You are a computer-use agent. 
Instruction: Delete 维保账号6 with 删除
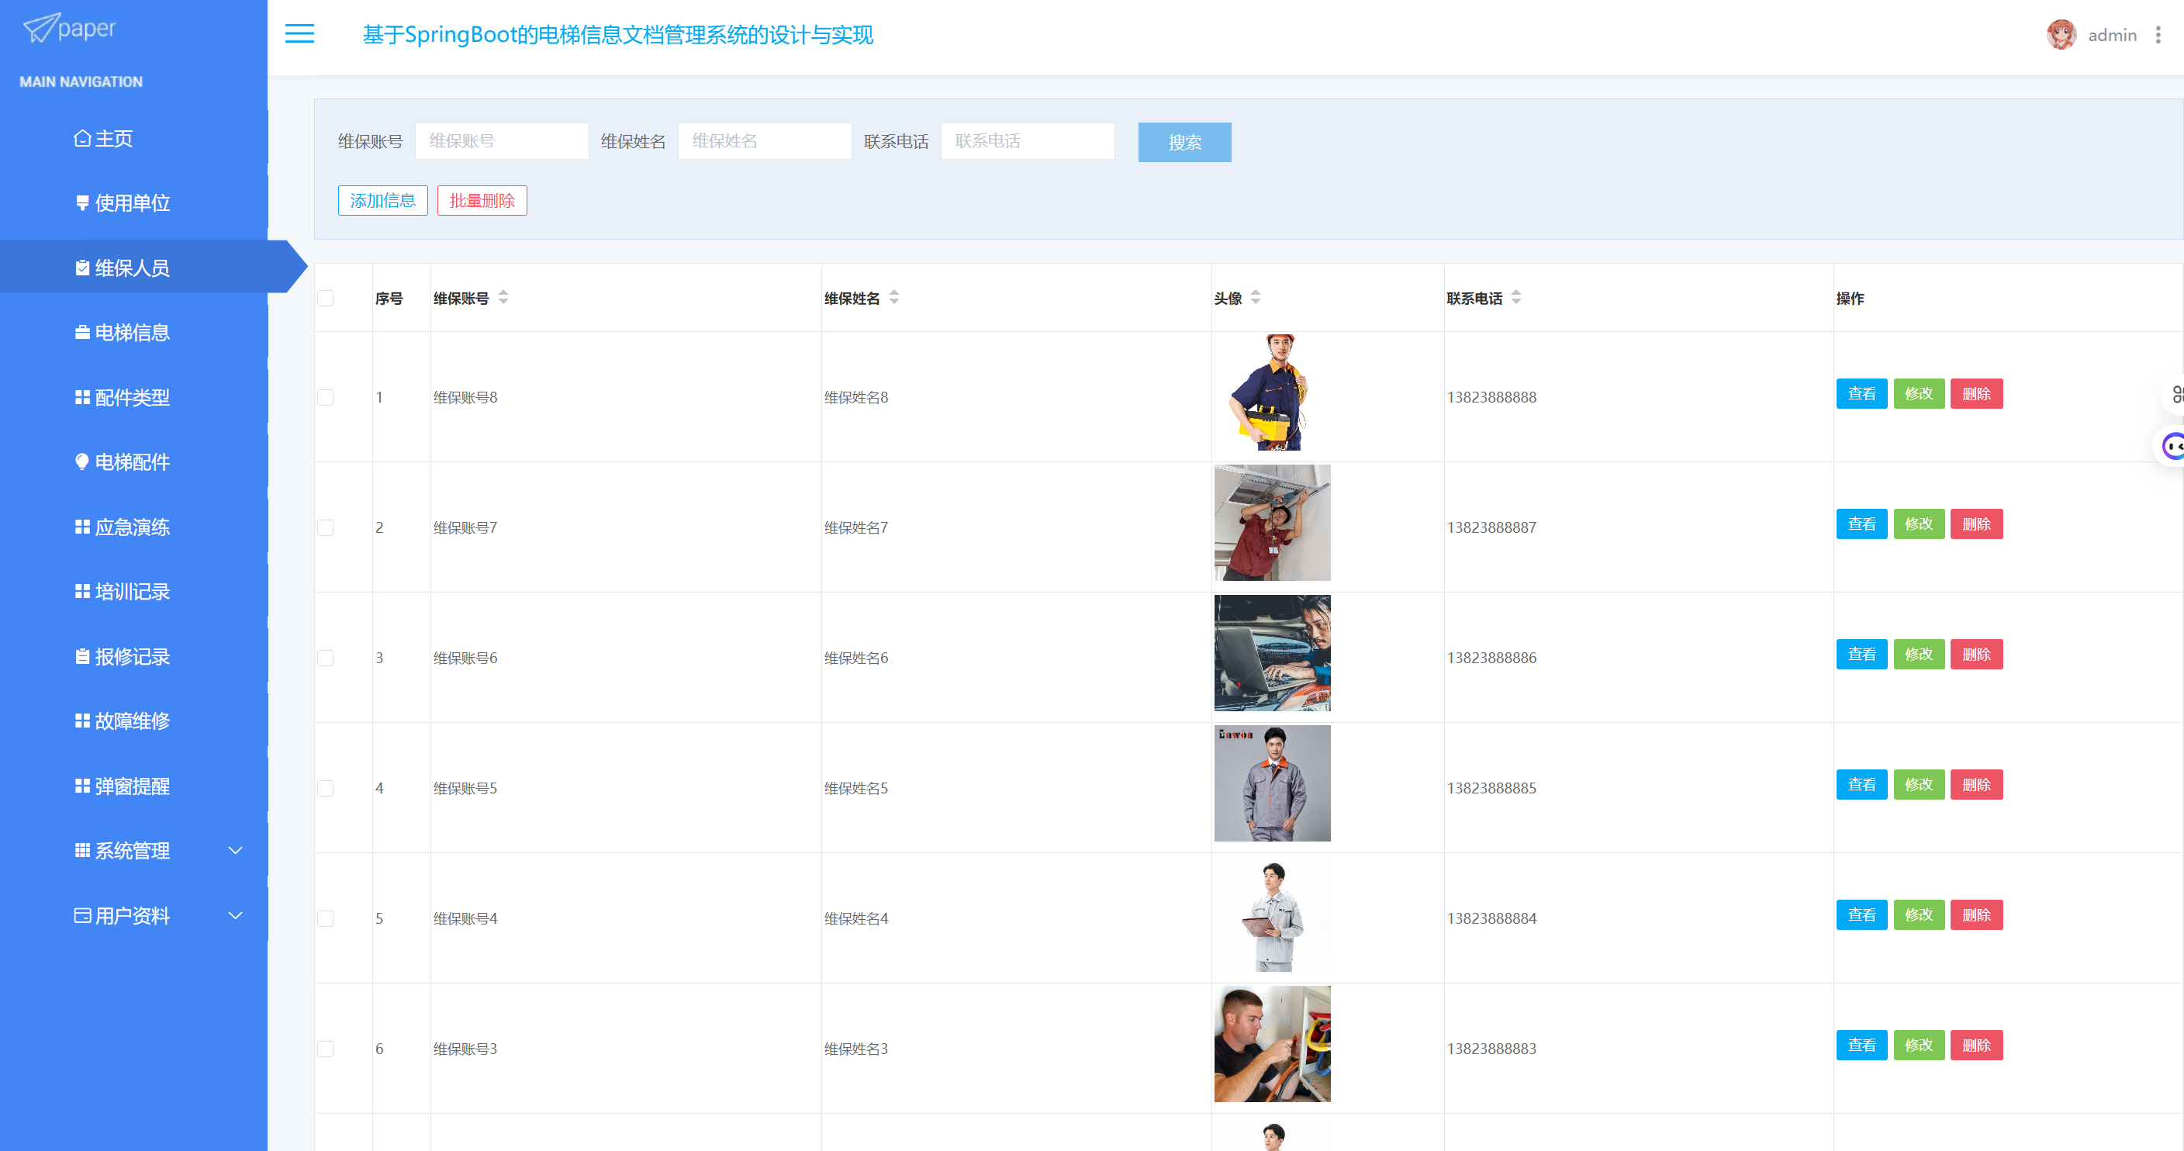(1976, 655)
